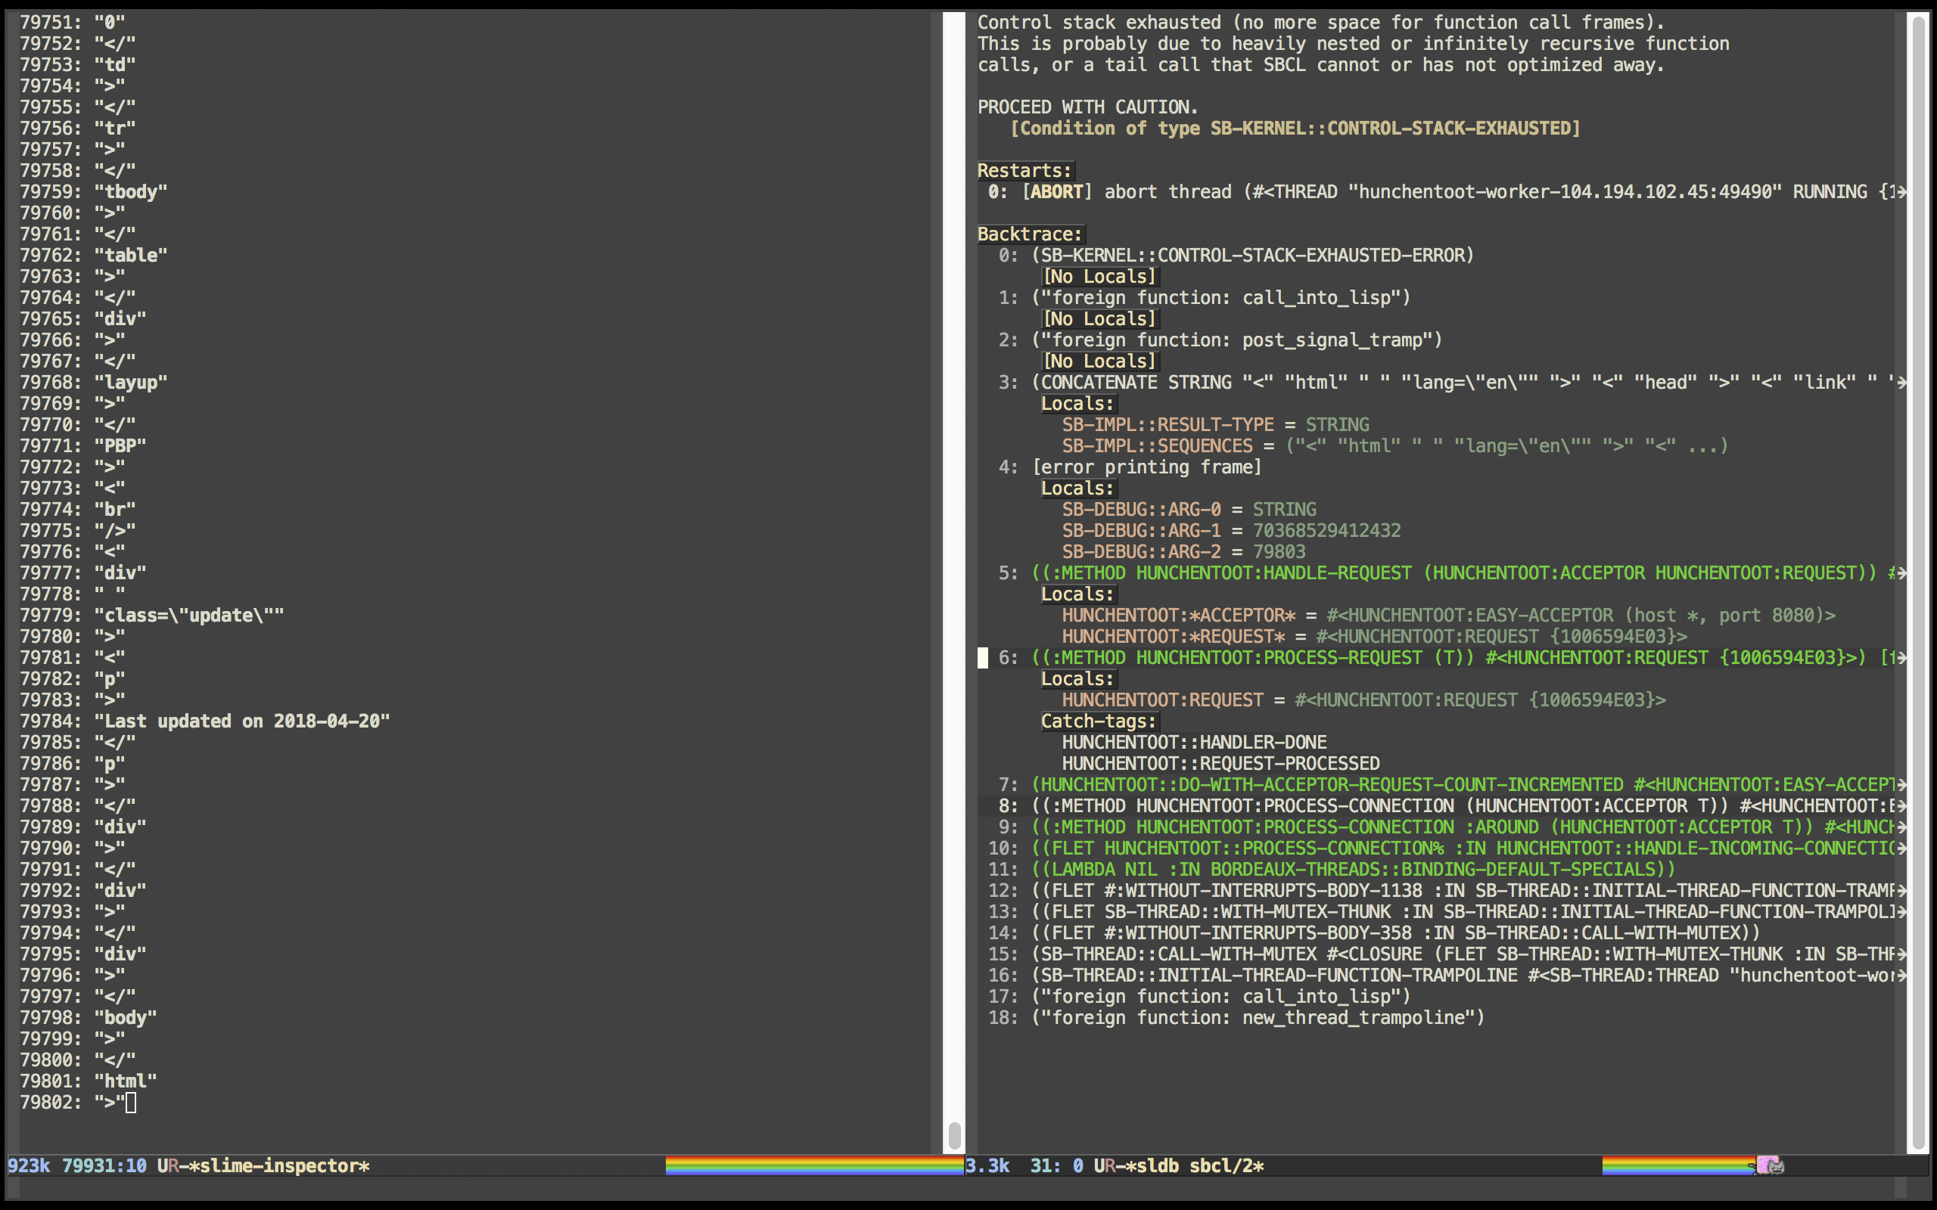The width and height of the screenshot is (1937, 1210).
Task: Click the *slime-inspector* buffer name in mode line
Action: point(284,1165)
